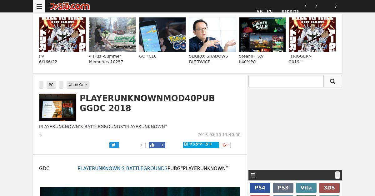The width and height of the screenshot is (375, 196).
Task: Open the 'TRIGGER× 2019' headline link
Action: point(300,59)
